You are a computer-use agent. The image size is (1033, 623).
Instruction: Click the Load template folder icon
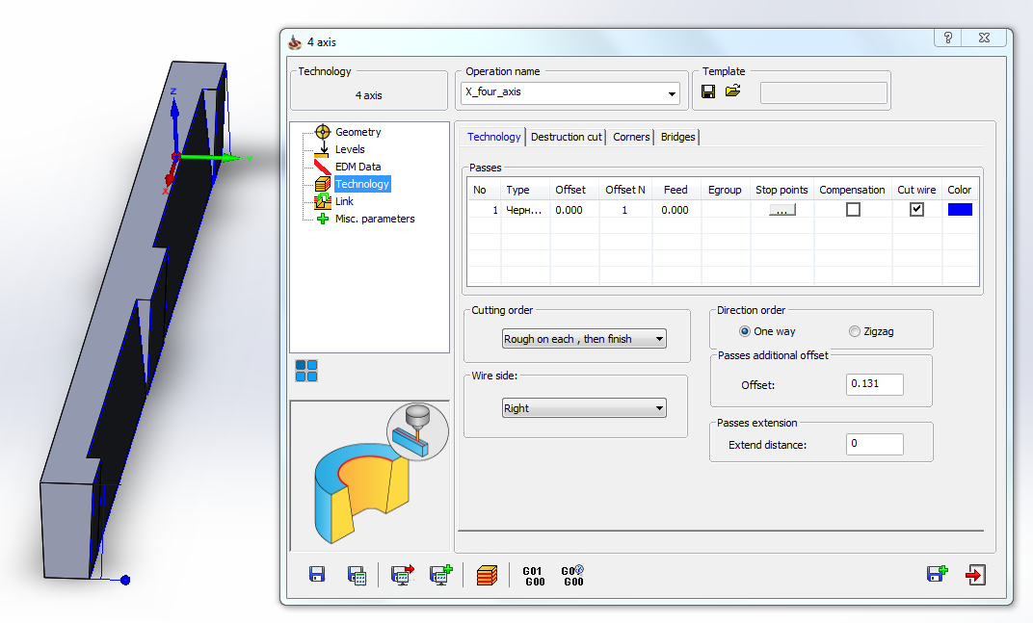point(732,91)
